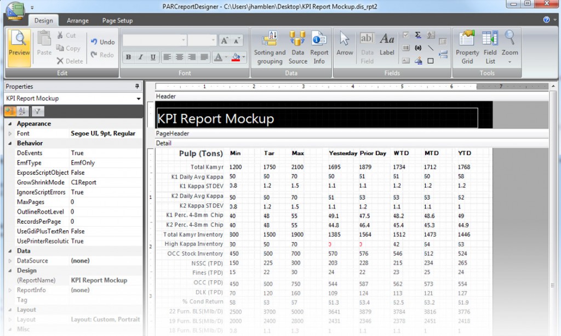561x336 pixels.
Task: Open Report Info
Action: [319, 48]
